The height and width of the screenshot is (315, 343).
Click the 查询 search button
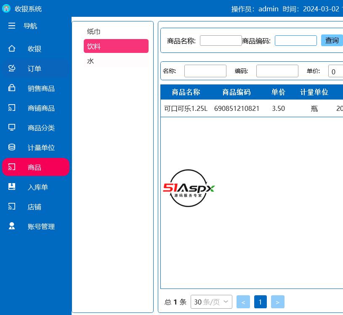point(332,40)
